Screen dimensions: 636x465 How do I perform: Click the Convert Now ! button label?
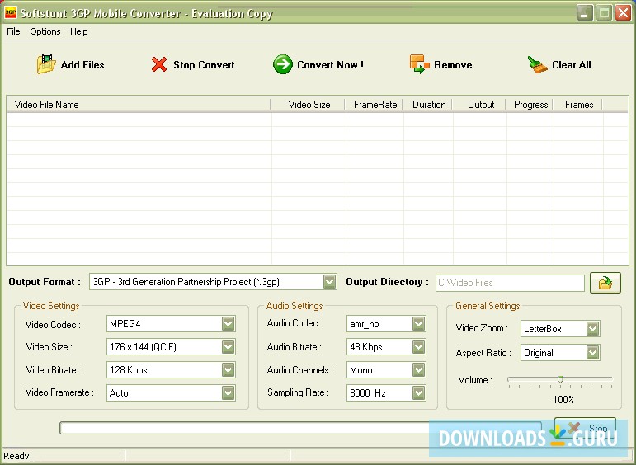(330, 65)
